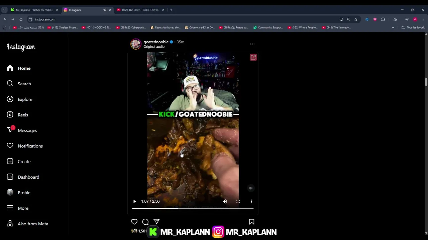Open post options three-dot menu
This screenshot has height=240, width=428.
(x=252, y=44)
